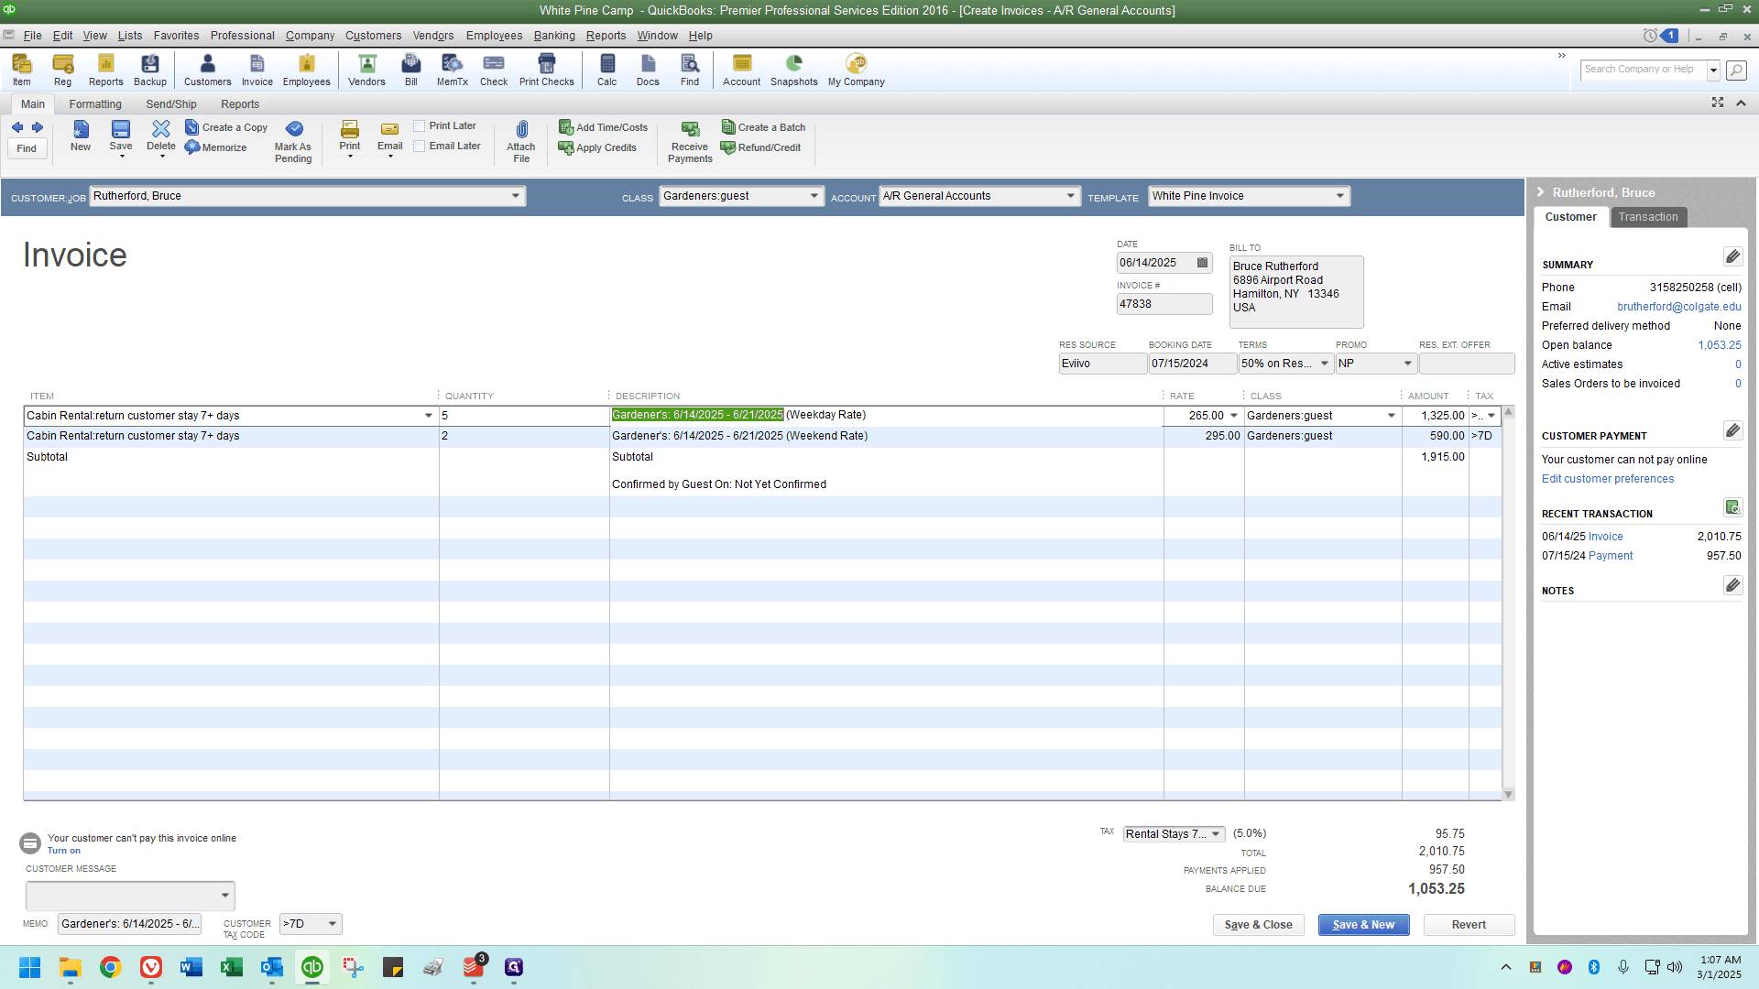The image size is (1759, 989).
Task: Open the Print Checks icon
Action: coord(547,71)
